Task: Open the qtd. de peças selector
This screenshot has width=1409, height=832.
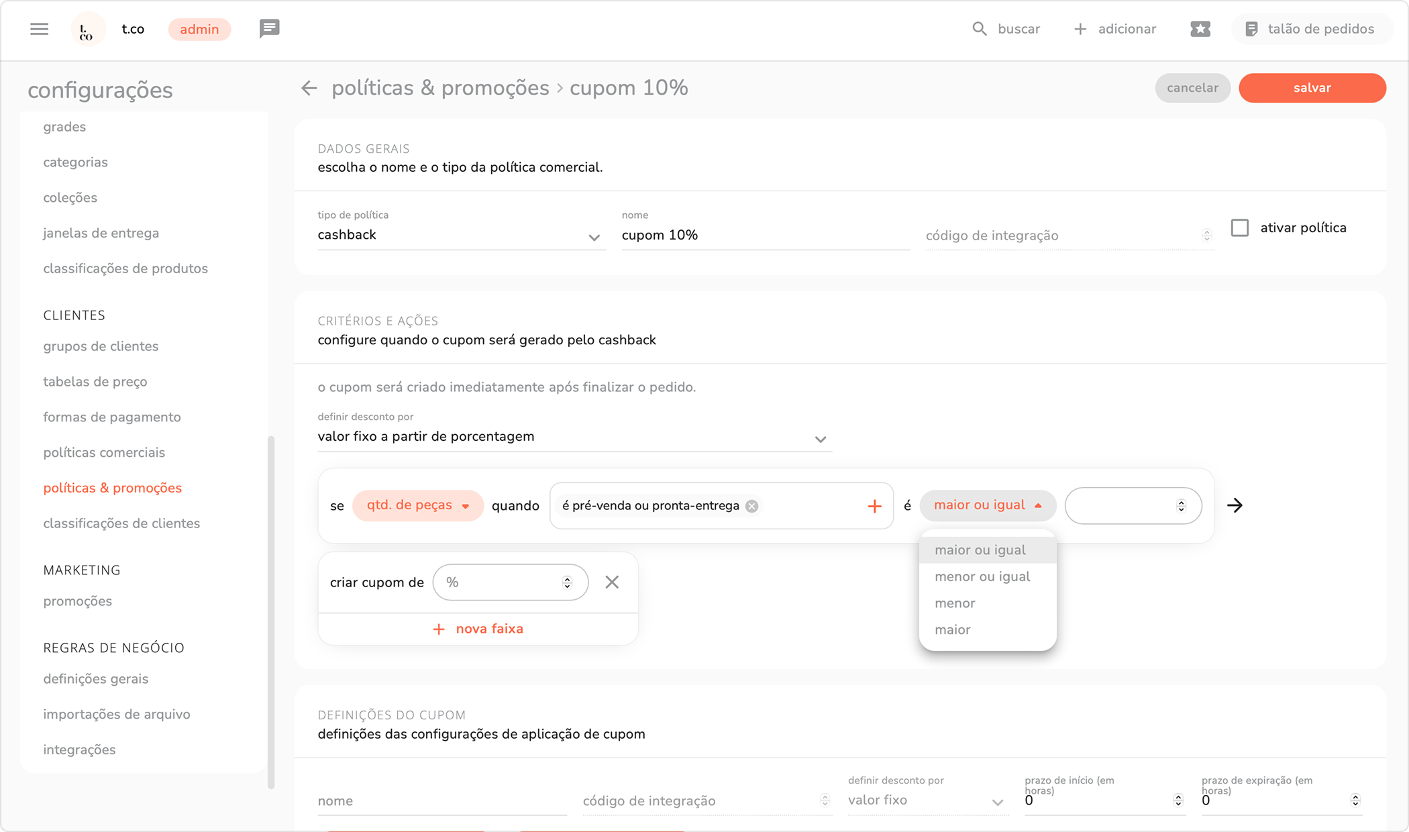Action: pos(417,505)
